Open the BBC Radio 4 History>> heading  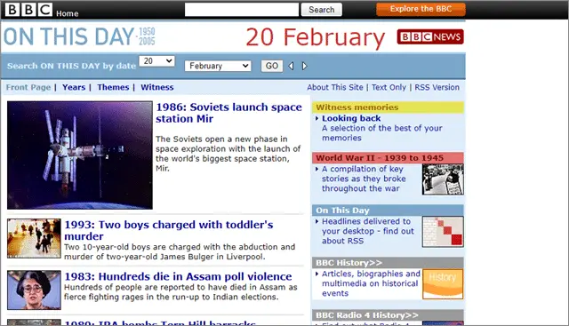[x=367, y=315]
